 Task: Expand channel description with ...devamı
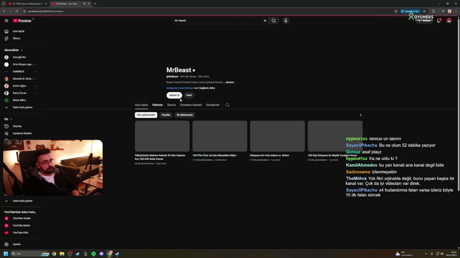(229, 82)
